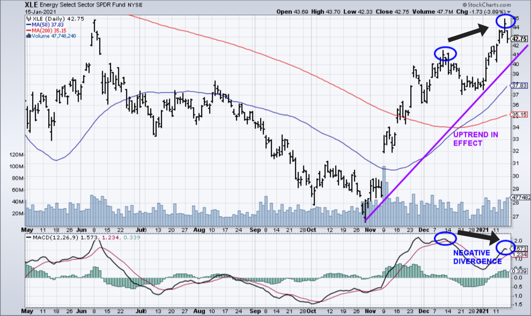
Task: Click the 2.0 label on the MACD axis
Action: 518,241
